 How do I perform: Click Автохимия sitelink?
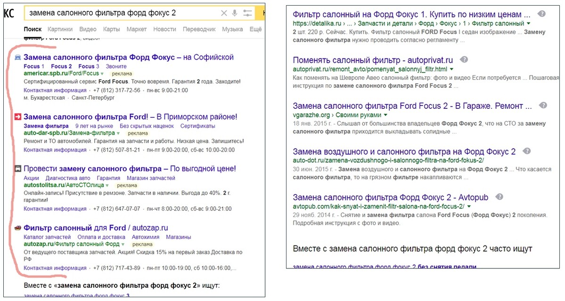pyautogui.click(x=146, y=237)
